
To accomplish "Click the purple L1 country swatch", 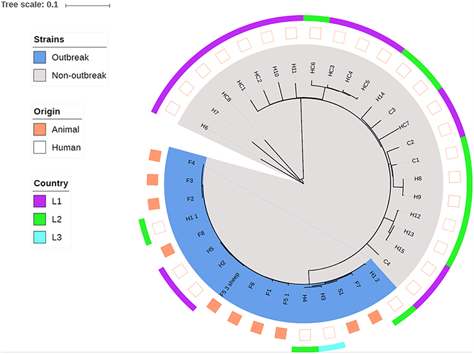I will point(42,201).
